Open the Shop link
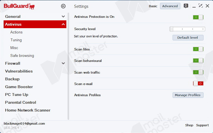This screenshot has width=213, height=133. click(x=189, y=125)
